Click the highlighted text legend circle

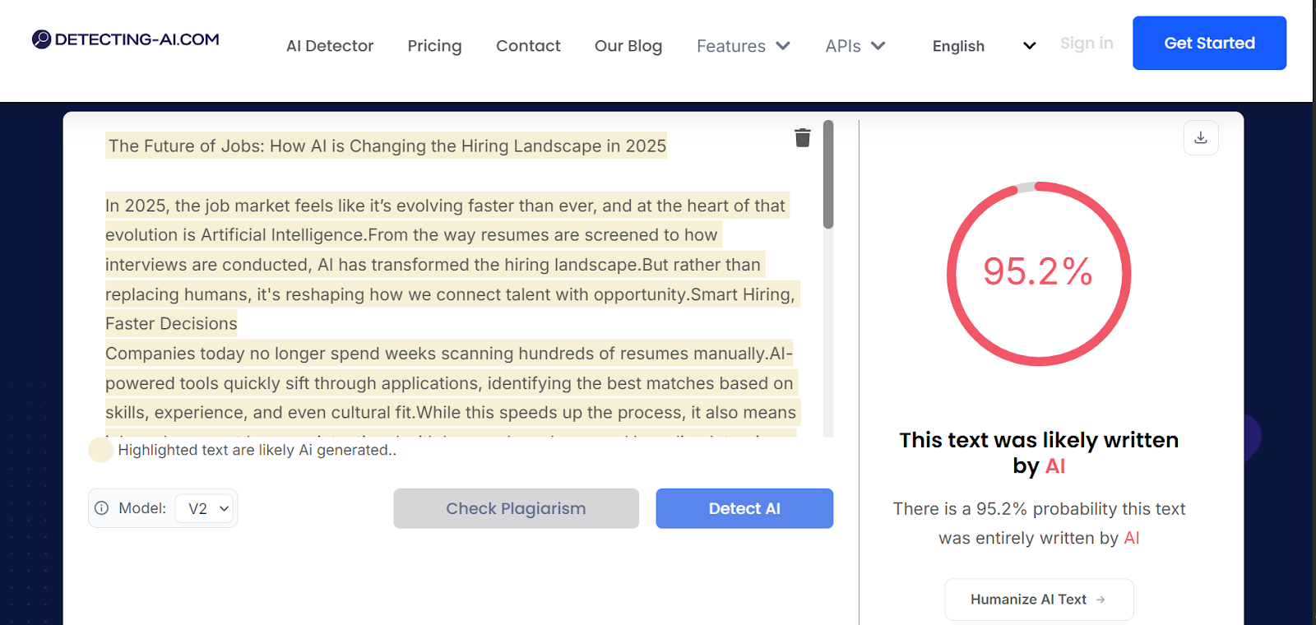pos(100,450)
